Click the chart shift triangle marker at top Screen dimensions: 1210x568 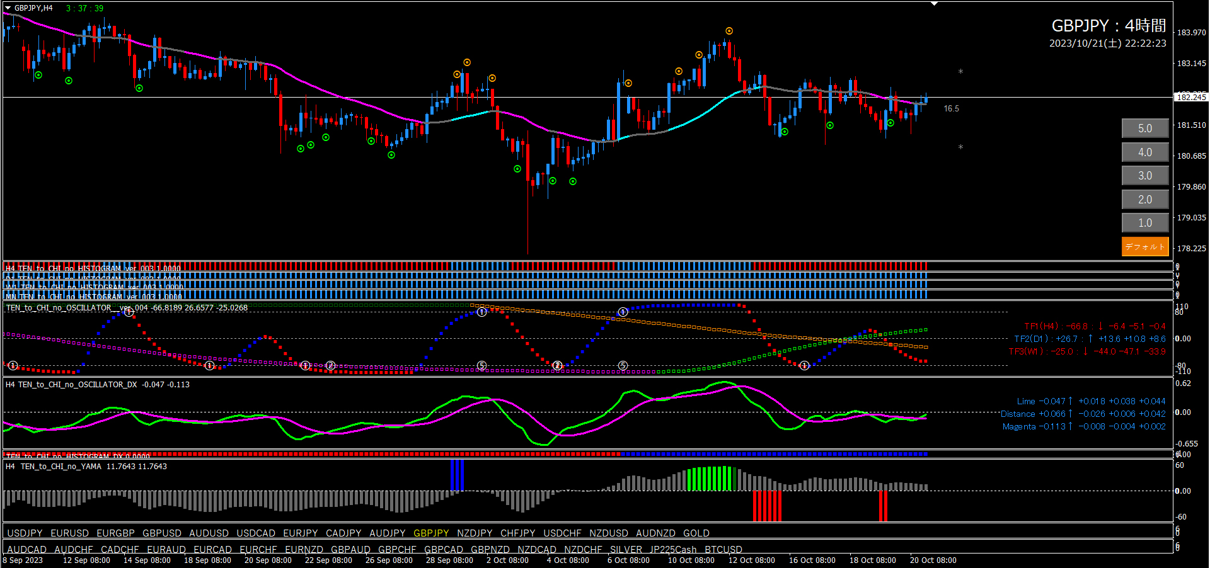tap(935, 4)
